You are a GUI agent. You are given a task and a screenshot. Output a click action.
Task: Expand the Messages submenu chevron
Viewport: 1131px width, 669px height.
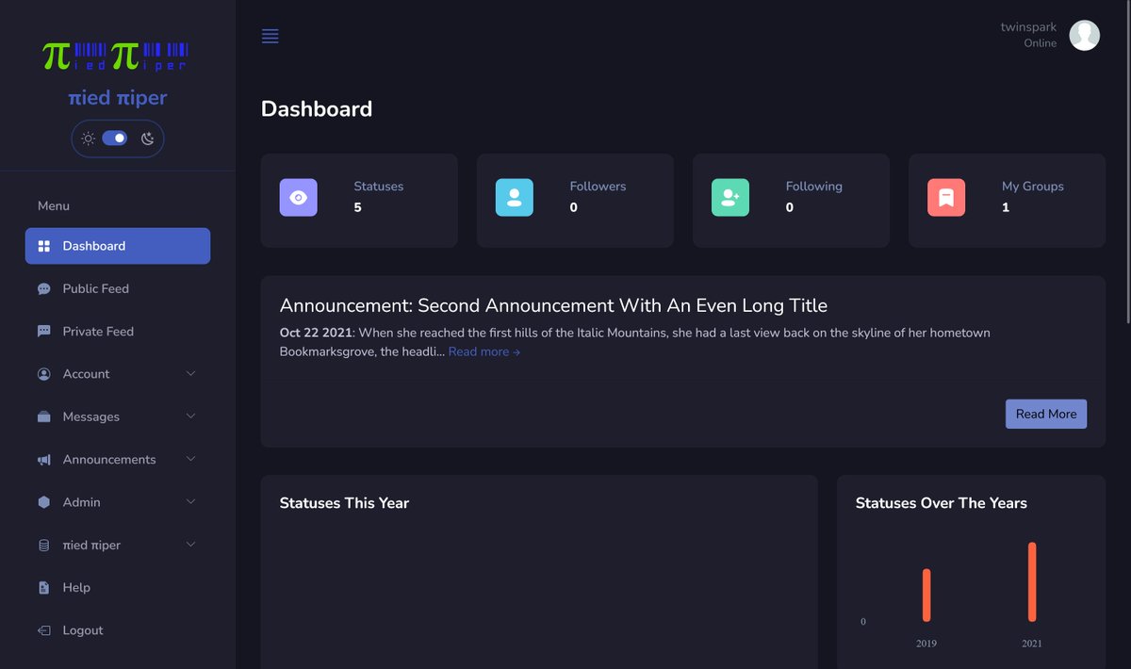click(x=190, y=416)
